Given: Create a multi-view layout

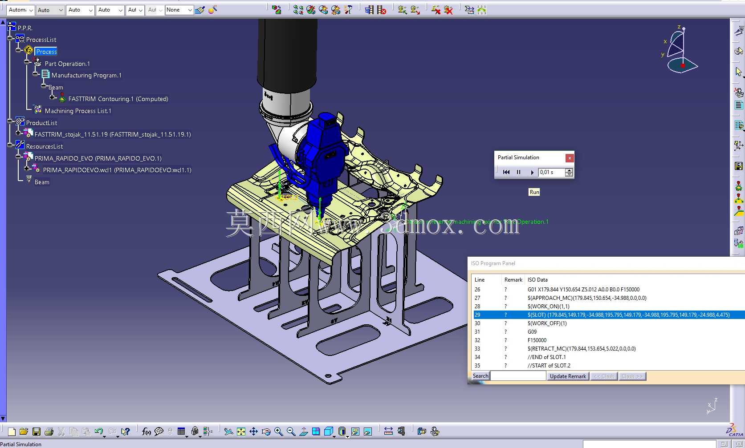Looking at the screenshot, I should tap(316, 431).
